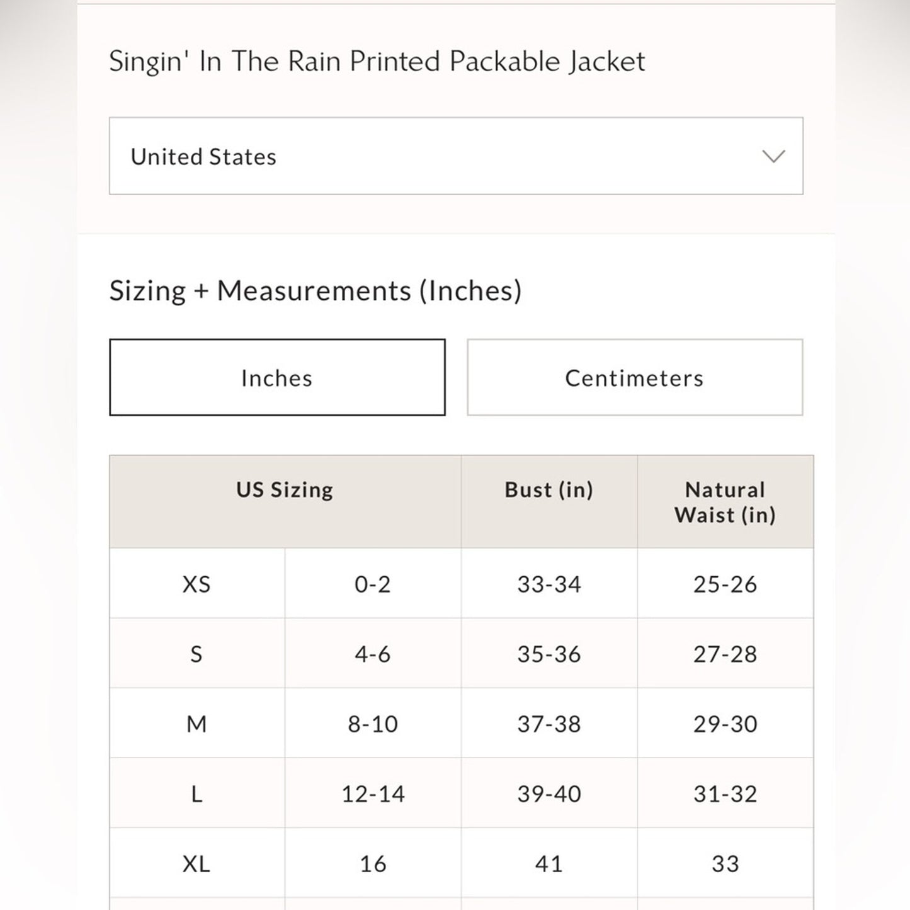
Task: Click the US Sizing column header
Action: coord(284,489)
